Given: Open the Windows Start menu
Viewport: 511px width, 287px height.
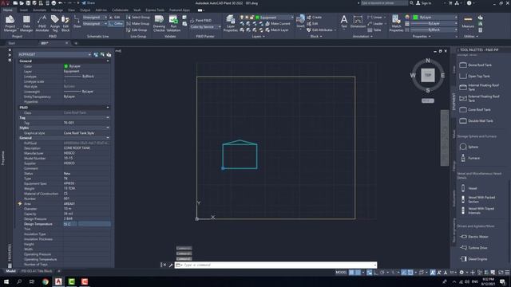Looking at the screenshot, I should pos(6,281).
